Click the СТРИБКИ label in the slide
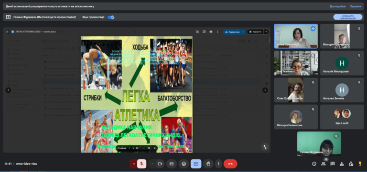367x172 pixels. pos(92,98)
